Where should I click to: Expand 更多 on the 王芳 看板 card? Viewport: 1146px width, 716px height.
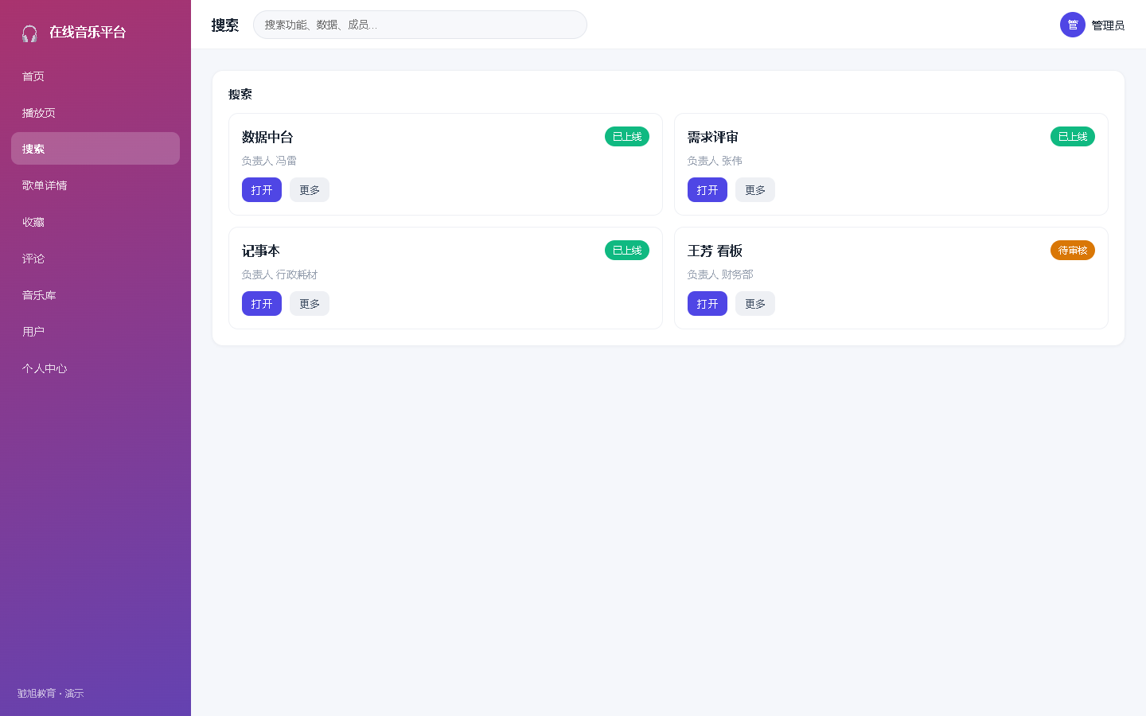pyautogui.click(x=755, y=304)
